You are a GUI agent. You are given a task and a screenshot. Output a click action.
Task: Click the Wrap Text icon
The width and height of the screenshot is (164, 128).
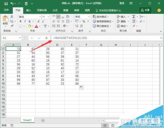68,17
